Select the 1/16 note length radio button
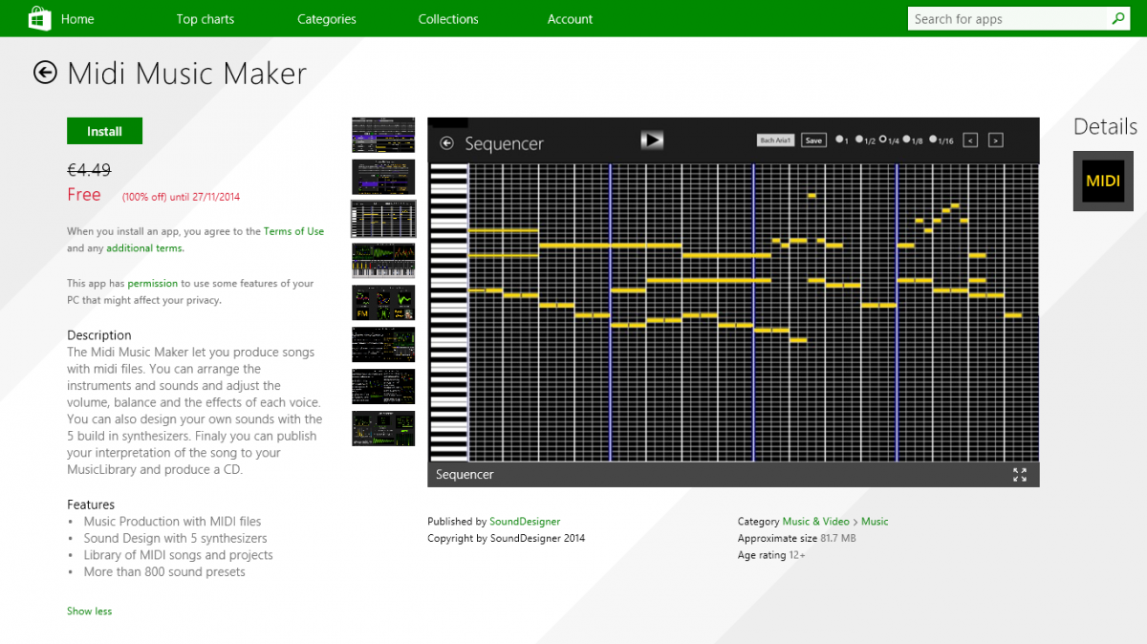Screen dimensions: 1147x644 934,140
